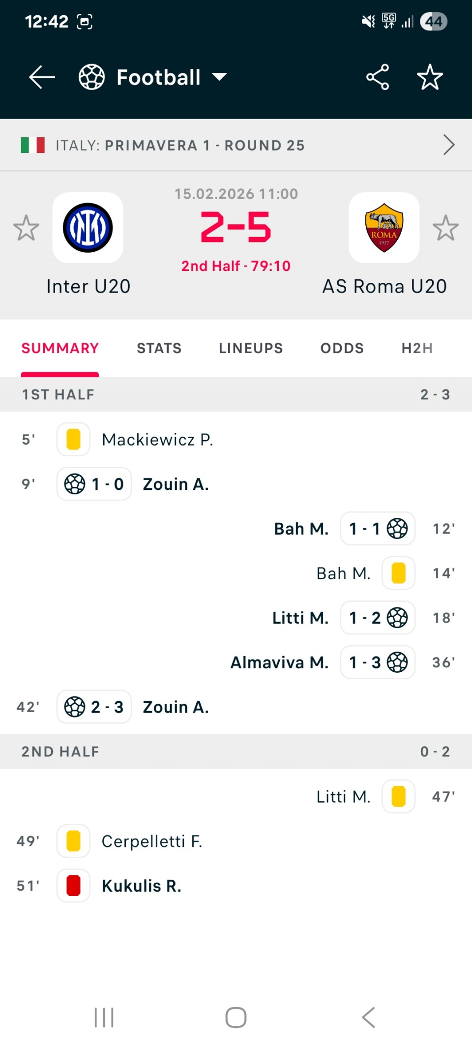Select the Odds tab

point(342,348)
